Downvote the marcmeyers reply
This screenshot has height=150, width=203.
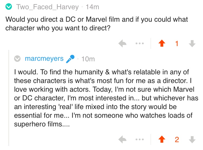pos(192,140)
